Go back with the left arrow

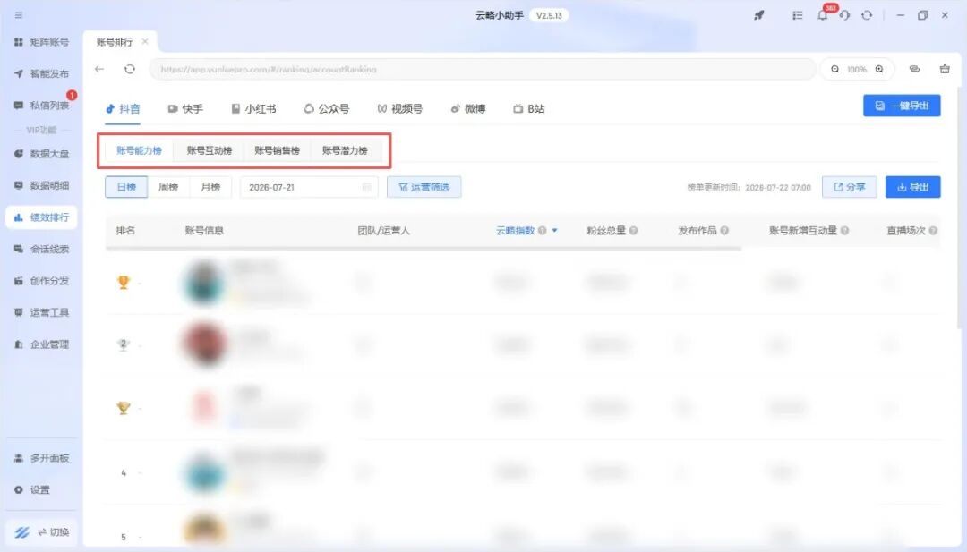click(x=99, y=69)
